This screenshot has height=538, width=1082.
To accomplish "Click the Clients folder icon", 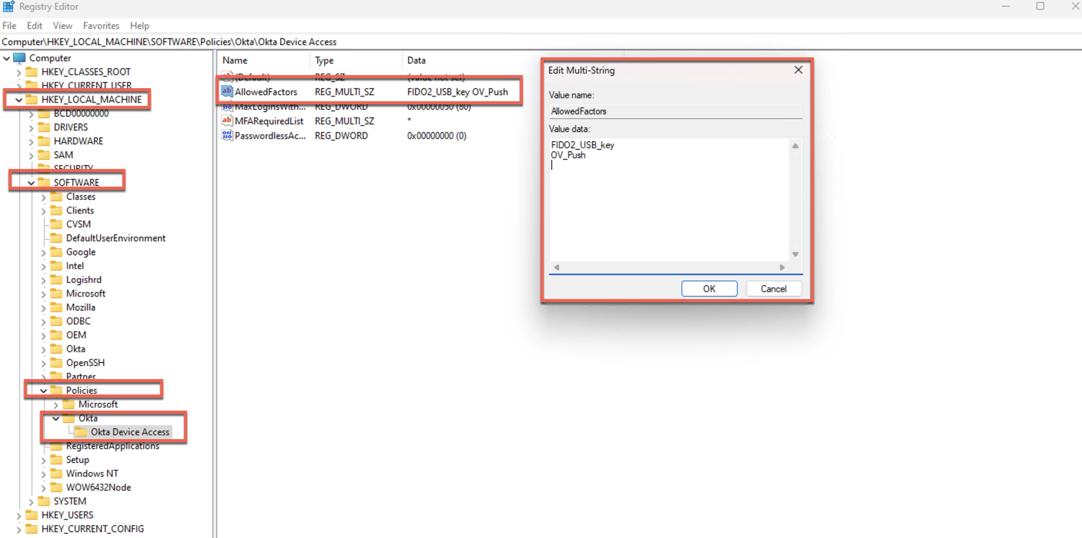I will pyautogui.click(x=56, y=210).
